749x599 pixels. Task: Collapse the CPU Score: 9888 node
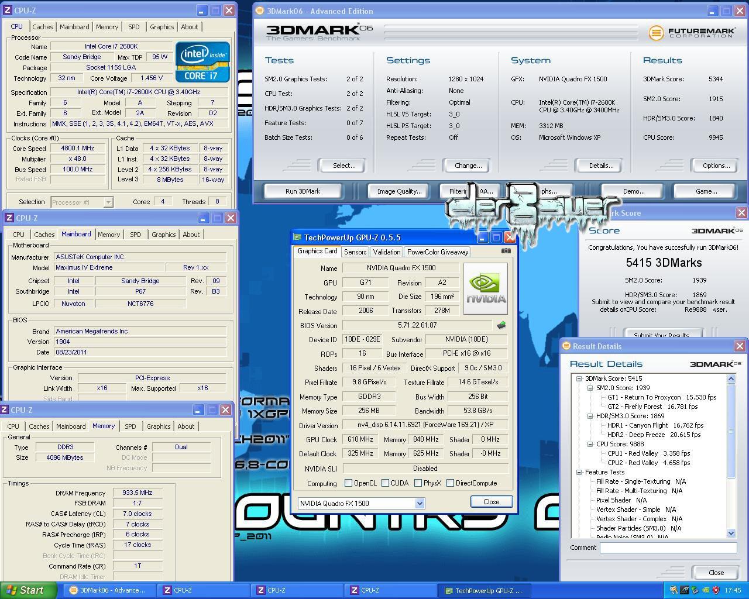click(x=590, y=444)
